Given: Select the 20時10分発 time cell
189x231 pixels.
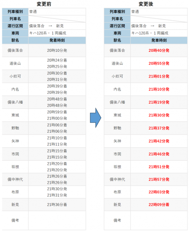Looking at the screenshot, I should click(57, 51).
